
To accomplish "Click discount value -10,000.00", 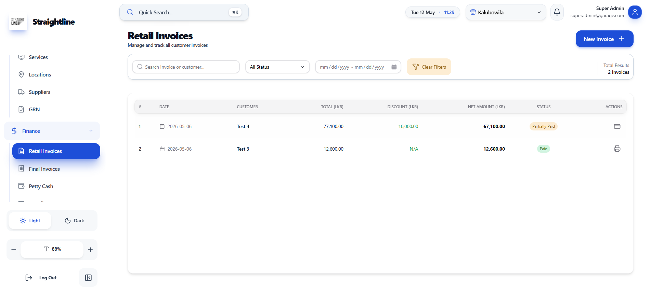I will [x=407, y=126].
